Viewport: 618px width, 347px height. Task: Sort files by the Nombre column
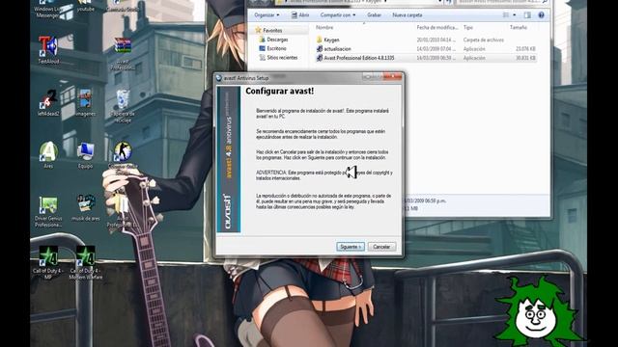tap(324, 28)
